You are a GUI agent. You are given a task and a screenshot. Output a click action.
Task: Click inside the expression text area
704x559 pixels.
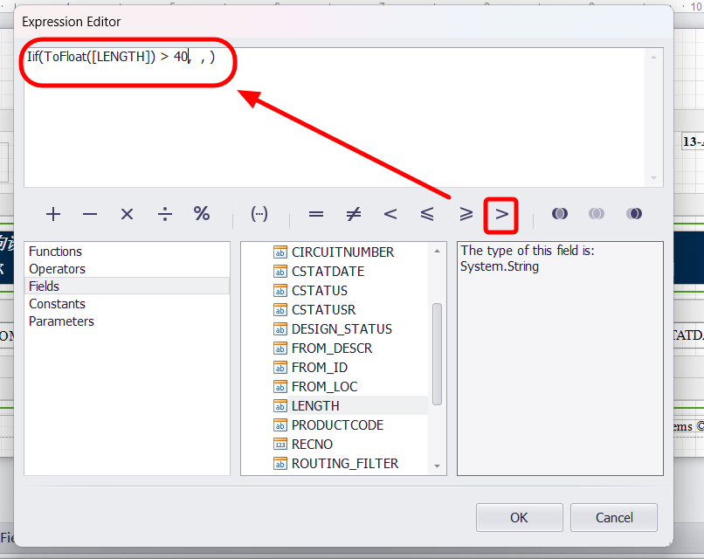tap(334, 118)
